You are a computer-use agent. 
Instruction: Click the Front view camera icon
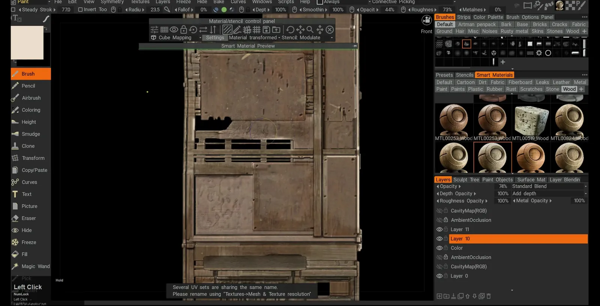(x=427, y=20)
